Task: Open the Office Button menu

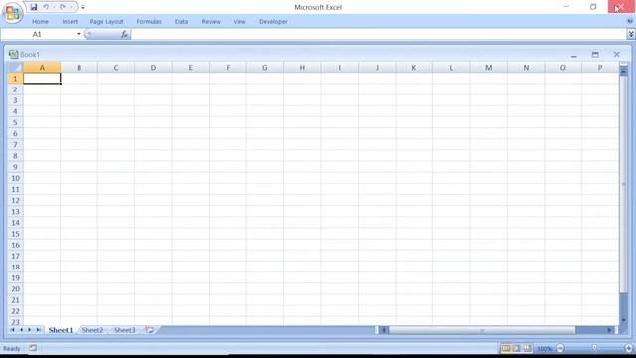Action: click(x=12, y=13)
